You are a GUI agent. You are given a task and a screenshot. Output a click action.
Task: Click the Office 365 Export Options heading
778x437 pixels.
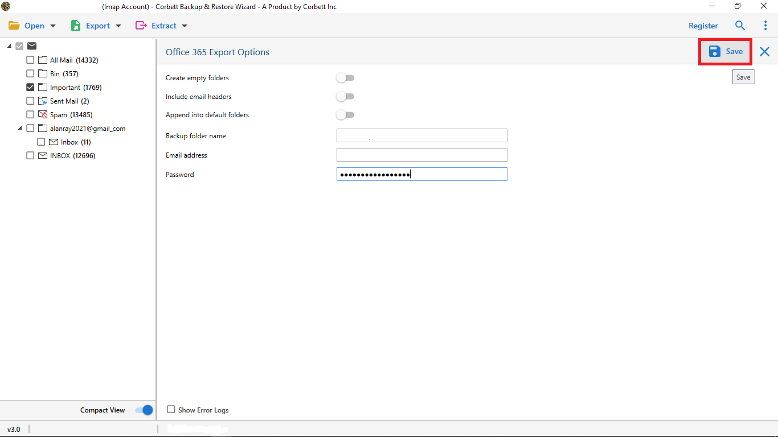(218, 52)
